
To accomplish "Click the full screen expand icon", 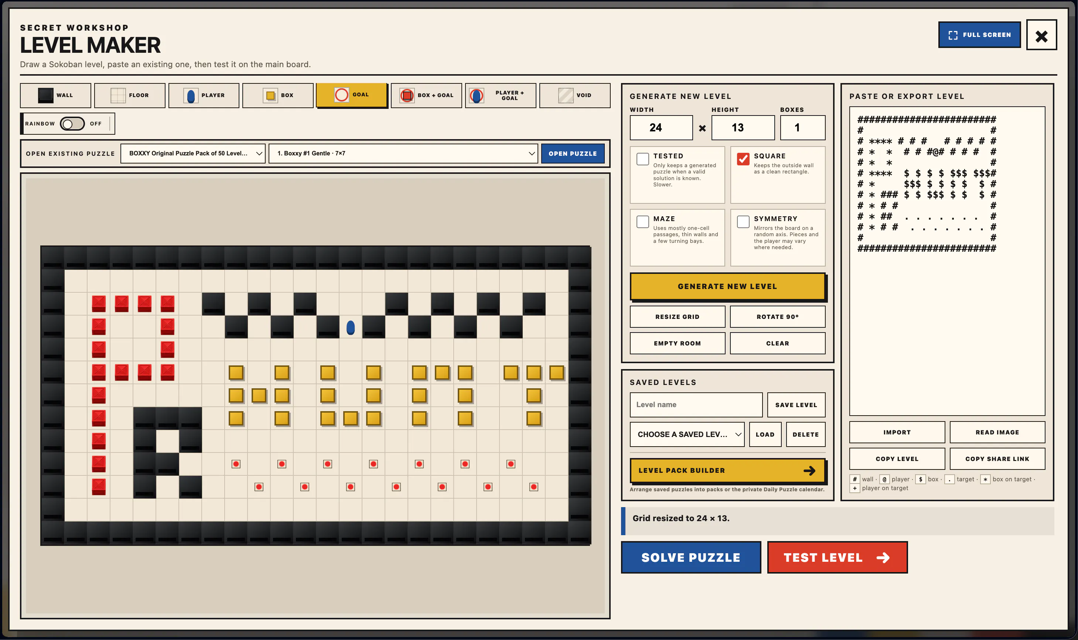I will 953,35.
